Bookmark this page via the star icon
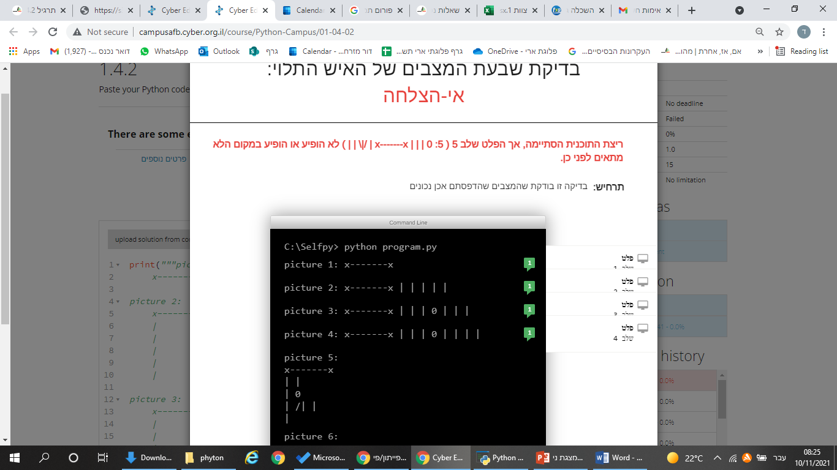 point(778,31)
